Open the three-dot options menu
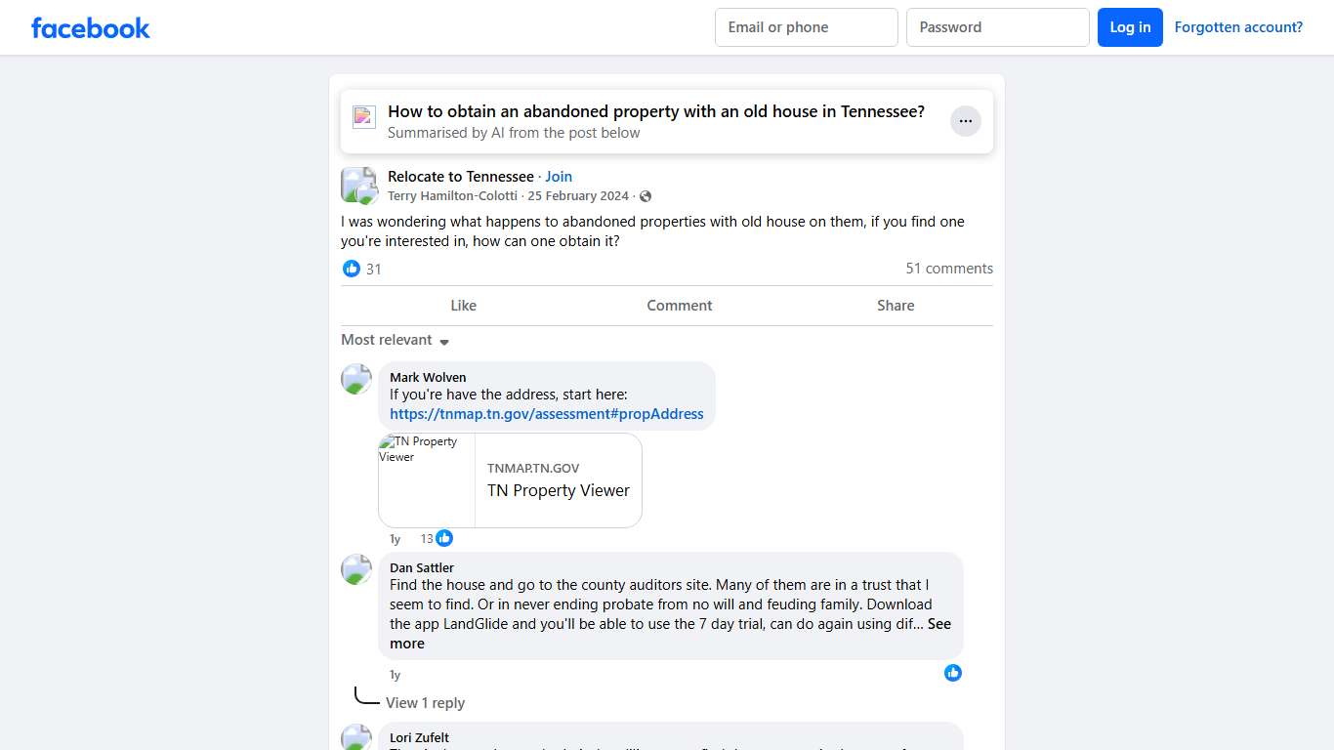Viewport: 1334px width, 750px height. pyautogui.click(x=965, y=121)
